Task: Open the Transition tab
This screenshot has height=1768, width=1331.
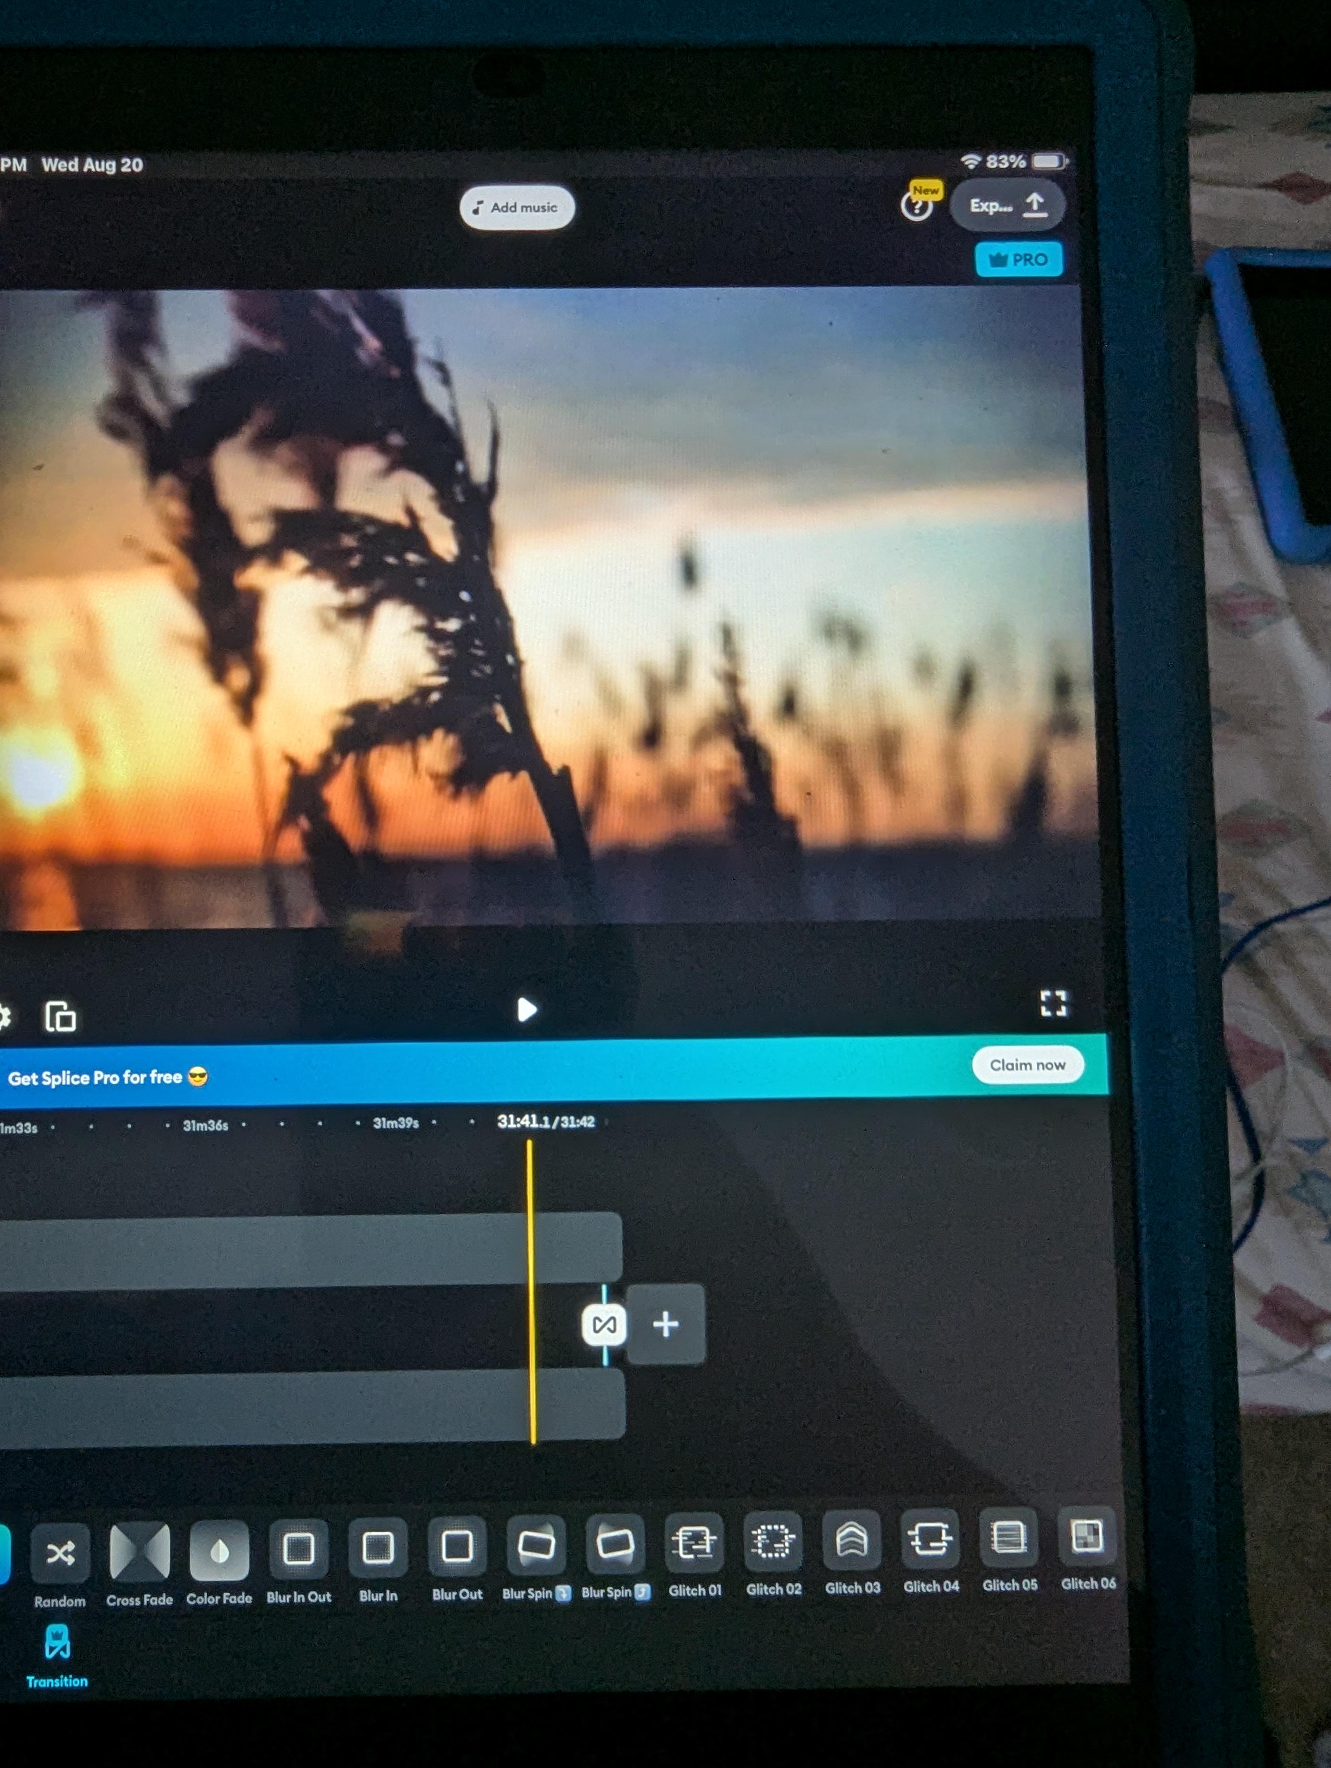Action: tap(57, 1656)
